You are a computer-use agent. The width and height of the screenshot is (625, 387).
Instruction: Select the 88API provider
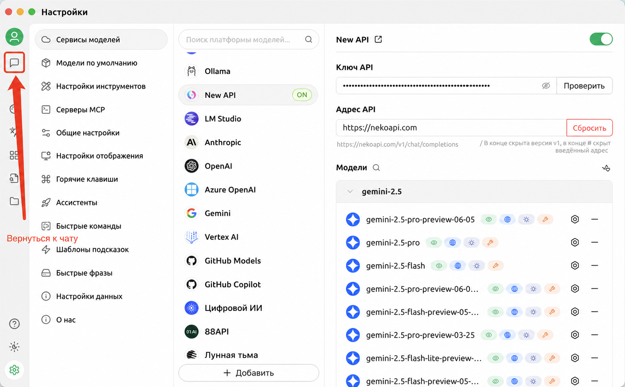pos(248,332)
